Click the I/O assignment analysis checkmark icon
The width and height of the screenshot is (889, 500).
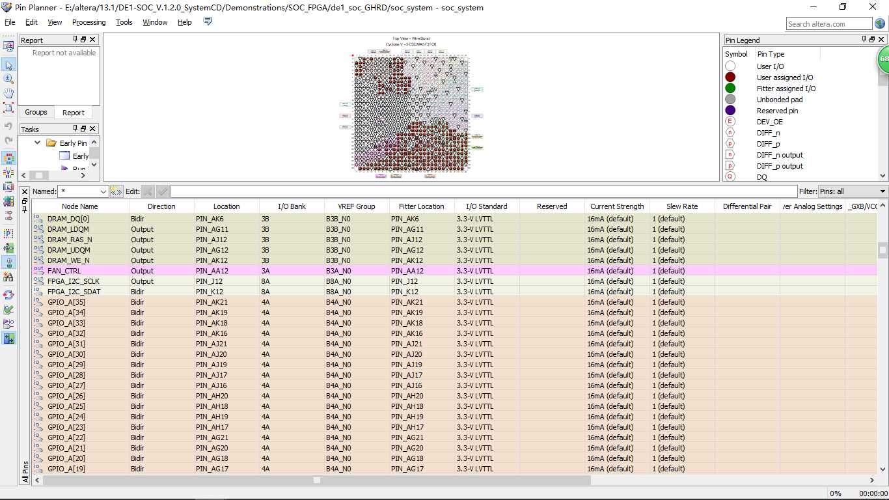(8, 309)
